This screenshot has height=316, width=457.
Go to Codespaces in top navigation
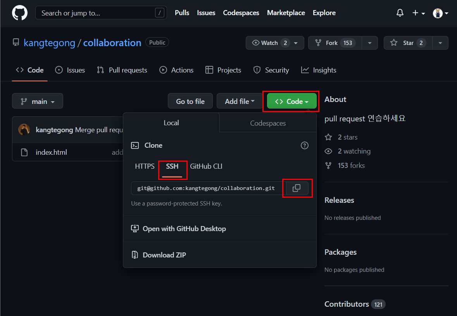point(241,13)
